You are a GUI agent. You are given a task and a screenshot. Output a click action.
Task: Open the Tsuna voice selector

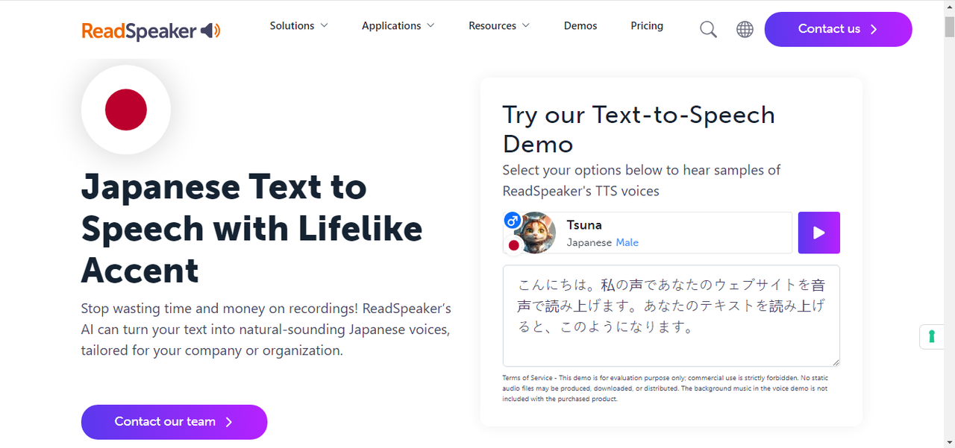pos(648,233)
